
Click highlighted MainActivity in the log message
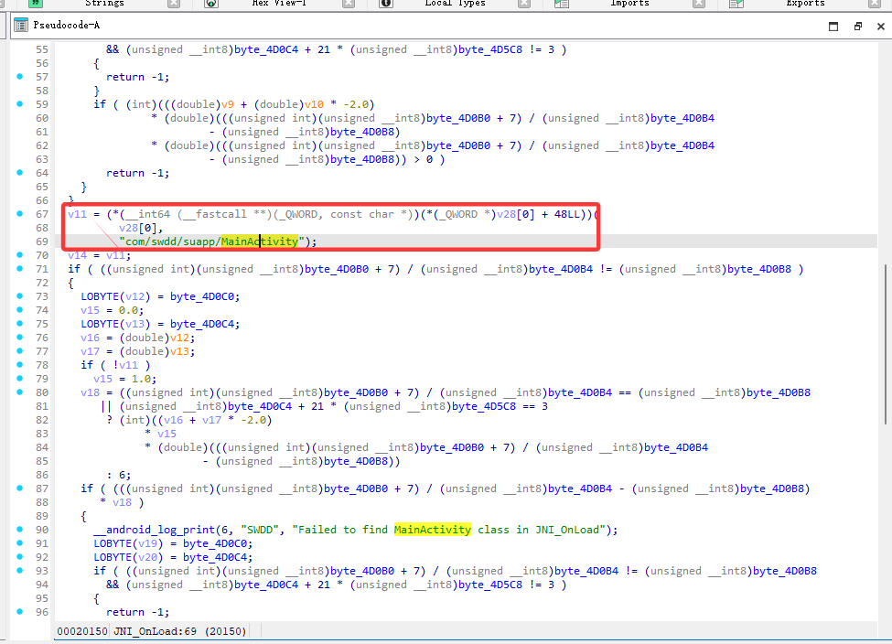click(433, 530)
